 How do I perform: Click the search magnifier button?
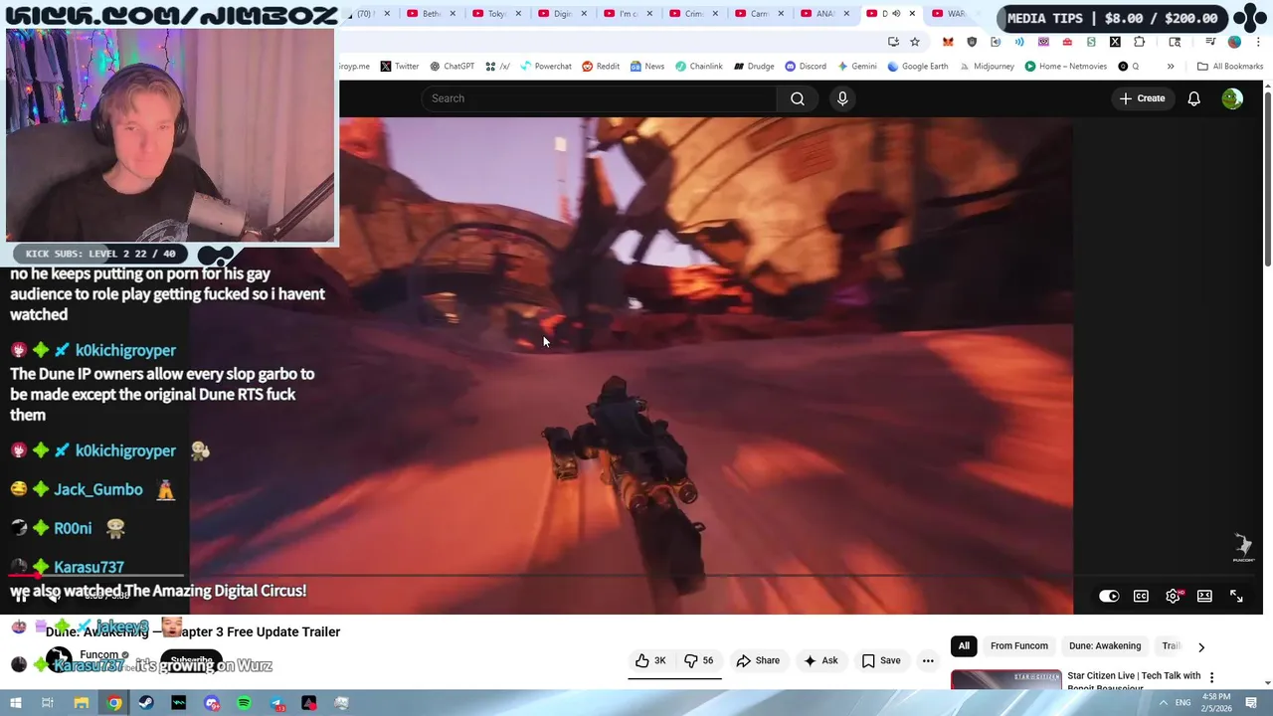(x=798, y=98)
